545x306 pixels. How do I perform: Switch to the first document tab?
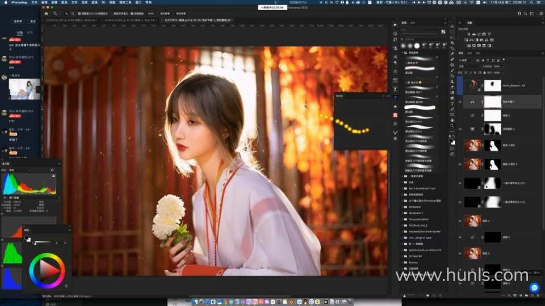click(70, 20)
